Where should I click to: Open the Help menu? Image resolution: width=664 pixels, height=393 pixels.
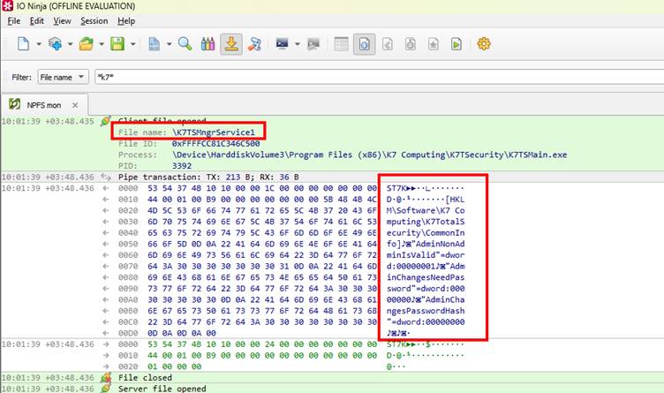coord(126,20)
